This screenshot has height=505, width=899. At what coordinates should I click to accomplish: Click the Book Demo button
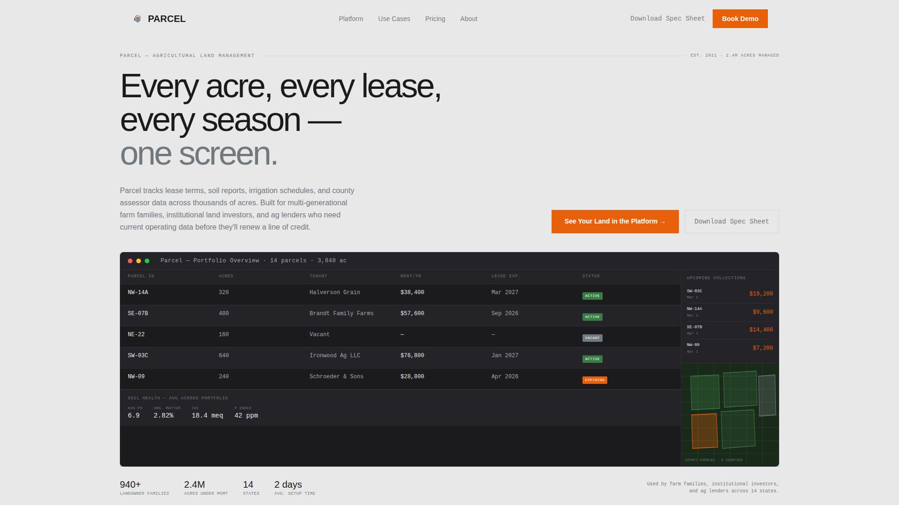pyautogui.click(x=740, y=19)
